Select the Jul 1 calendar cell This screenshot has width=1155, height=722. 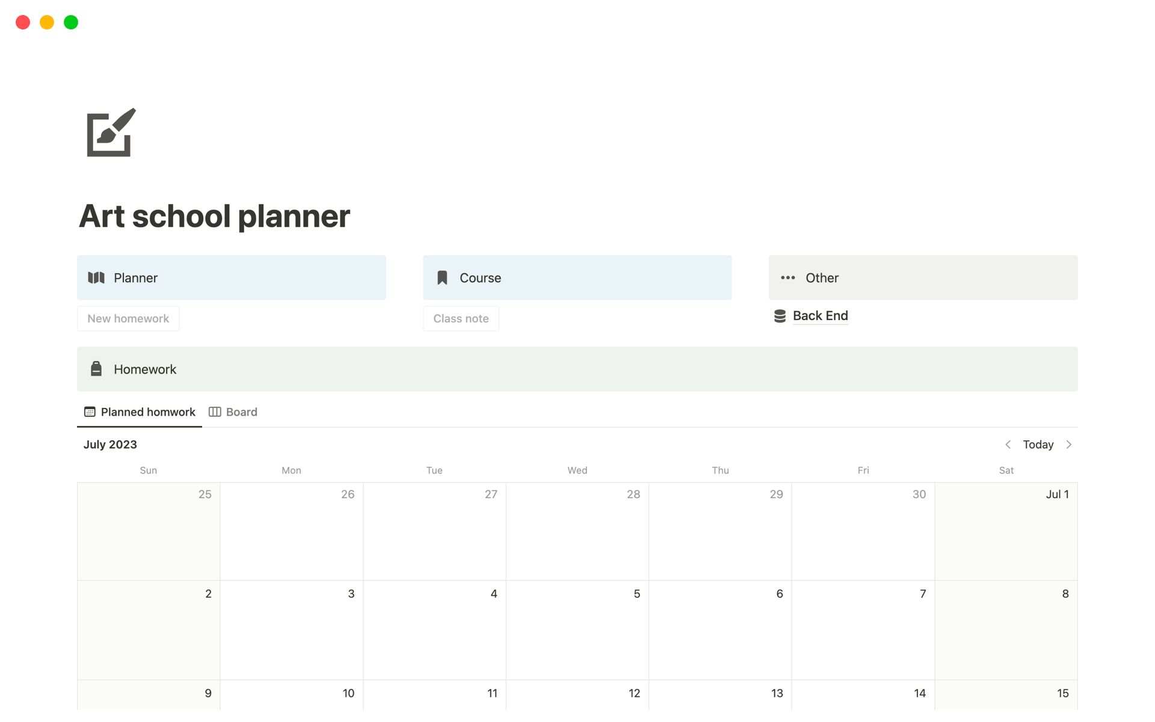click(x=1006, y=531)
